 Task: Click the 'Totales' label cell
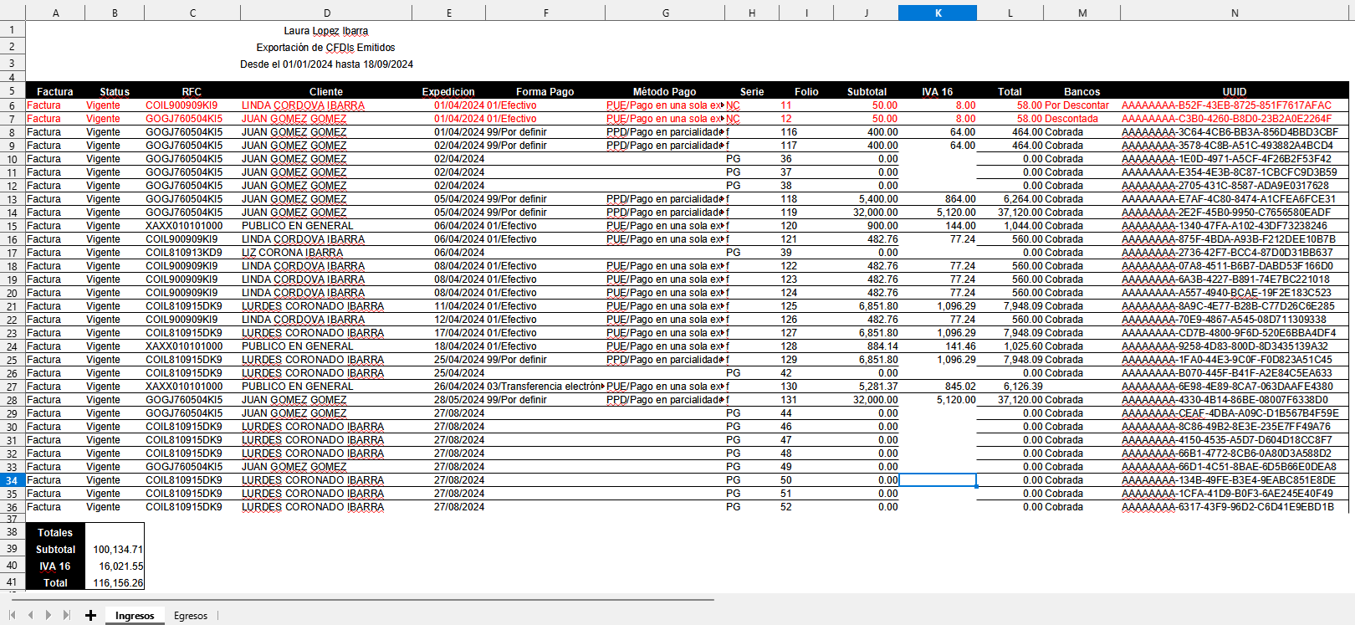pyautogui.click(x=55, y=533)
